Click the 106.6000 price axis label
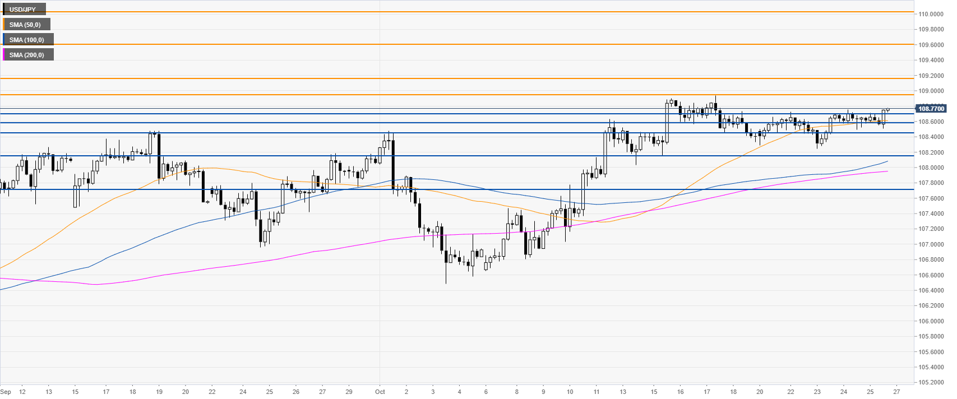 point(931,275)
